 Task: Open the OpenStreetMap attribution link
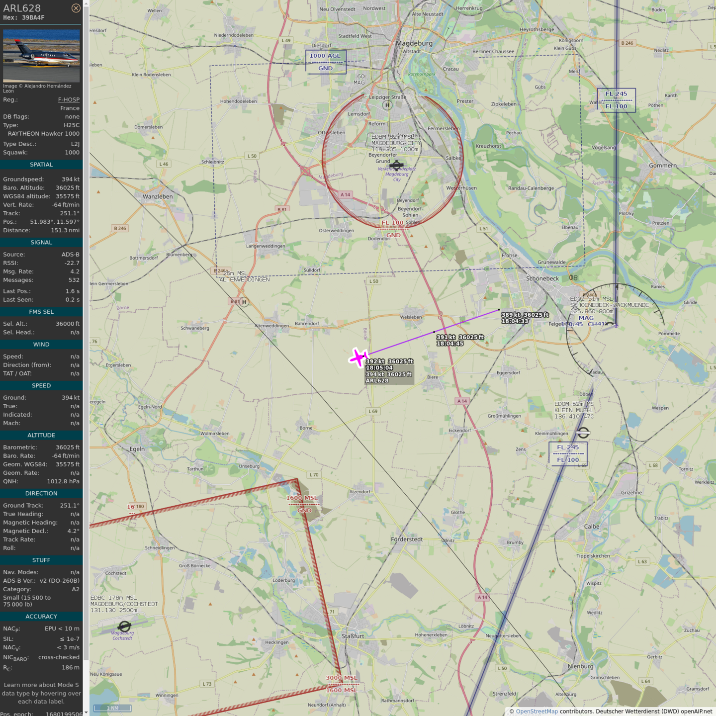(537, 711)
